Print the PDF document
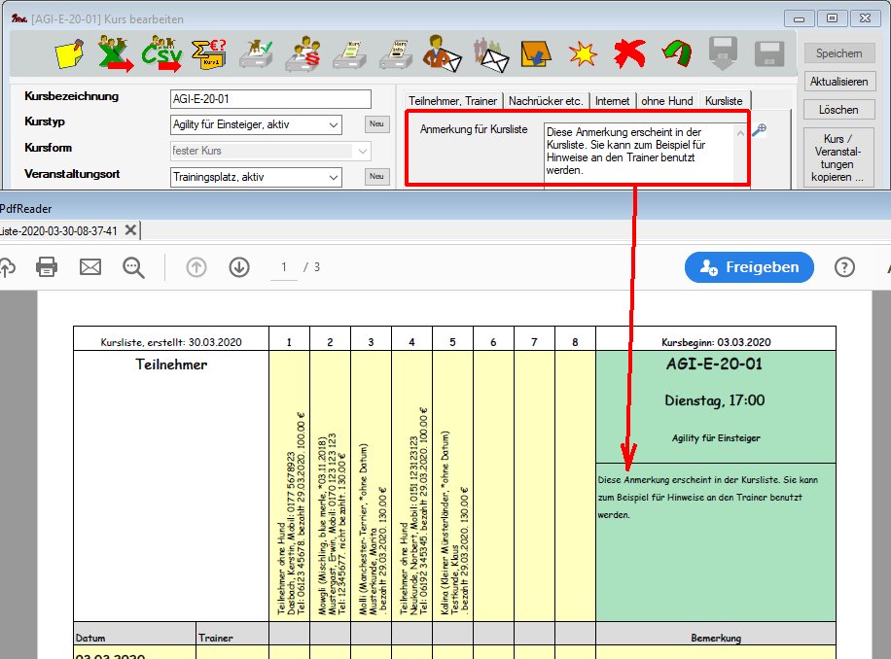This screenshot has height=659, width=891. [x=46, y=267]
